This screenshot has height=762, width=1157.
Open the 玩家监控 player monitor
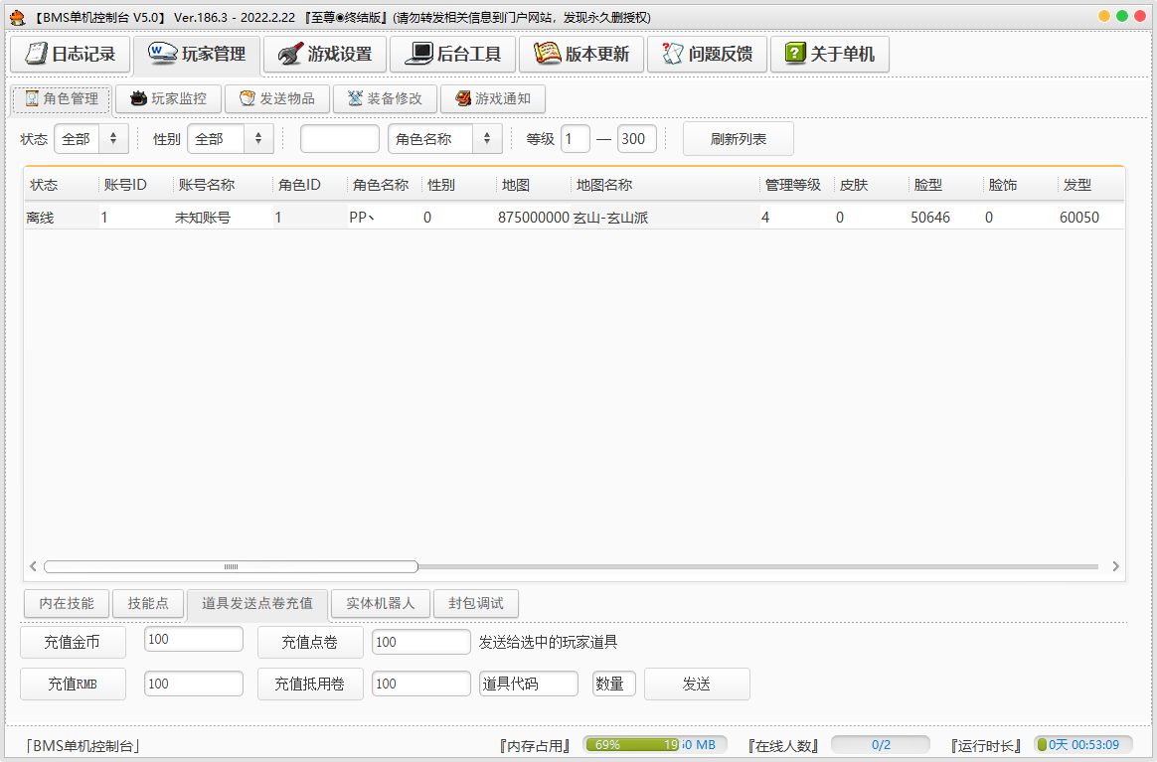168,98
